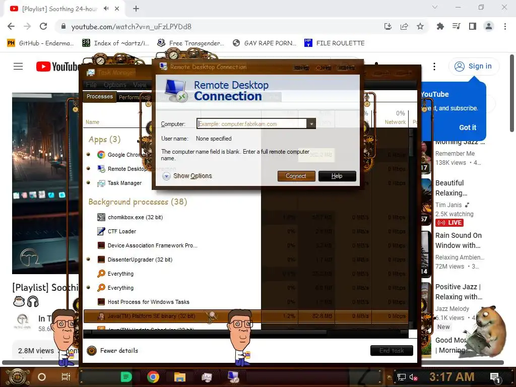Expand the Remote Desktop Connection app row
Image resolution: width=516 pixels, height=387 pixels.
88,168
